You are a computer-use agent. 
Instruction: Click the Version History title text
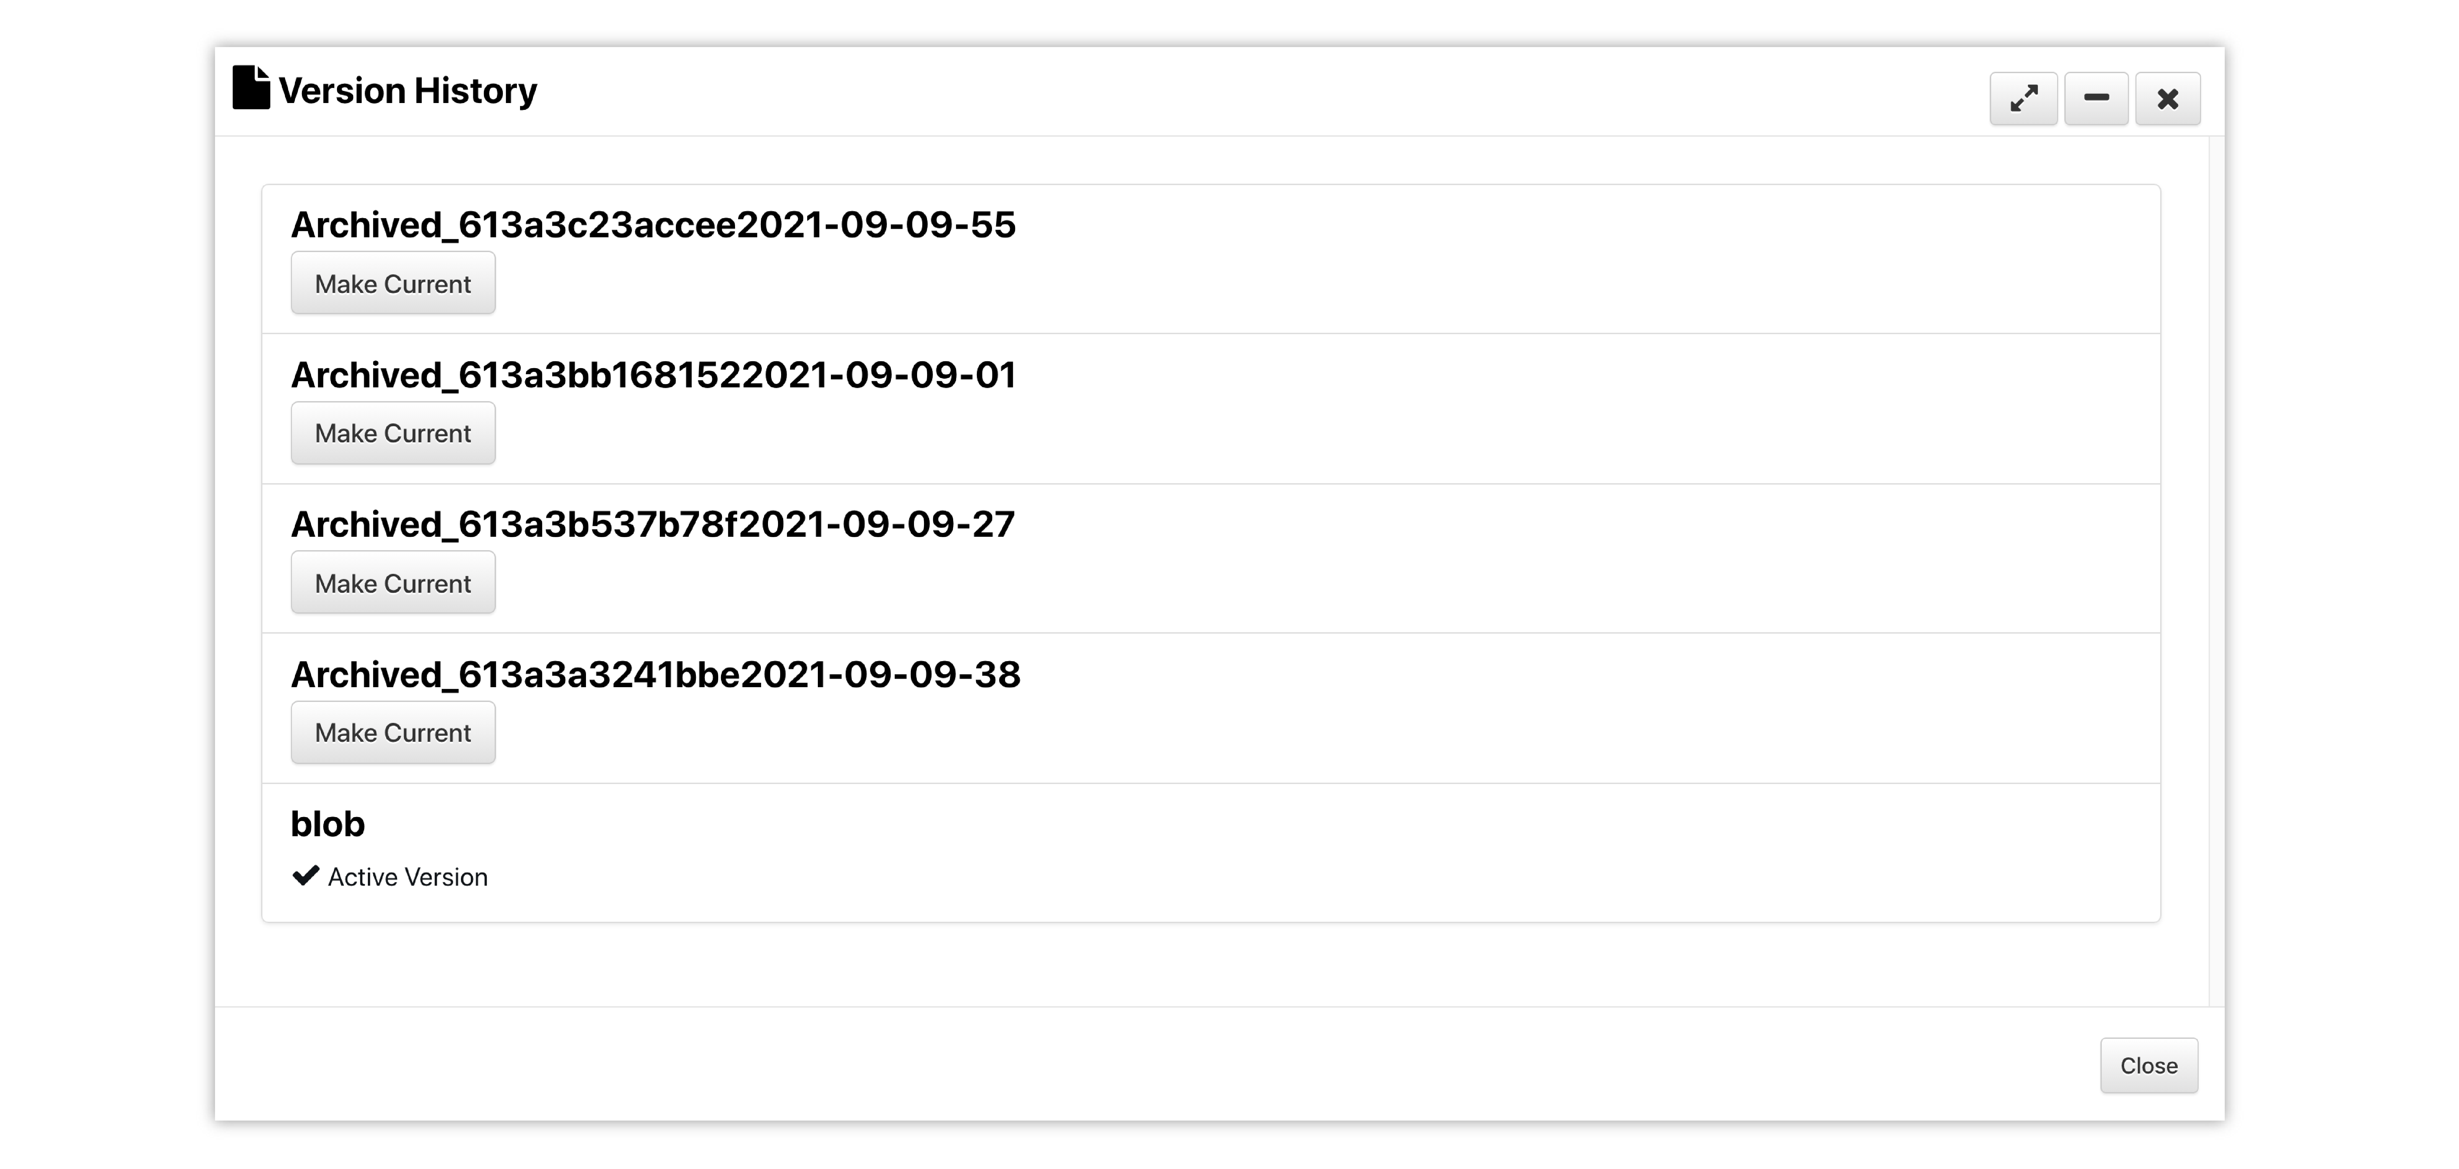(x=408, y=91)
